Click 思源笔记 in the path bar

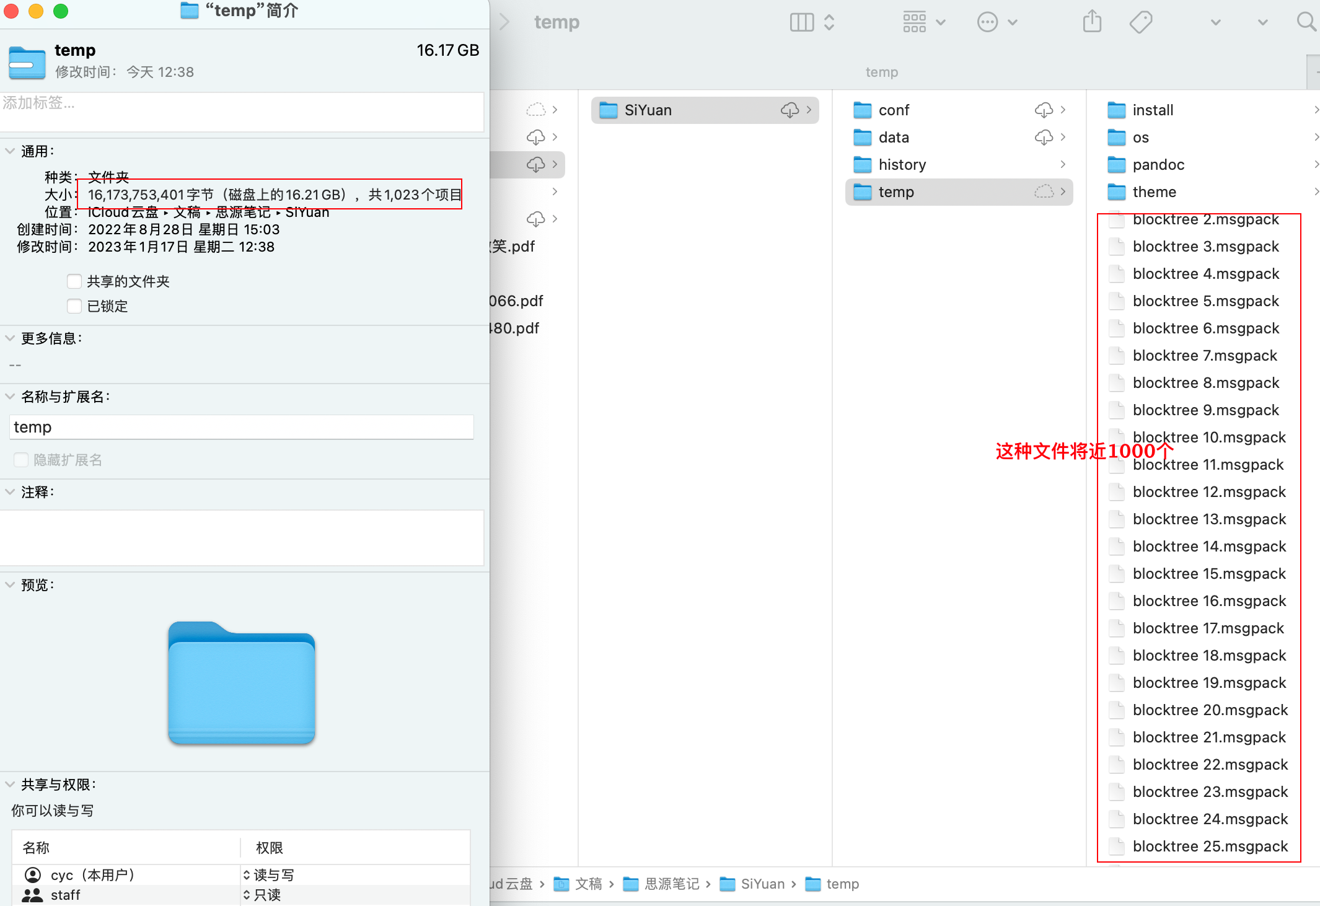tap(672, 884)
